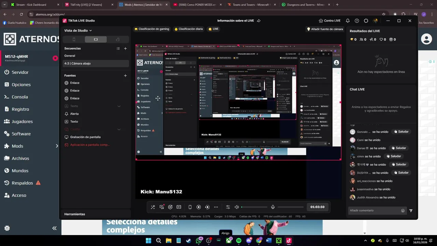Open the media and music tool
Screen dimensions: 437x246
161,207
